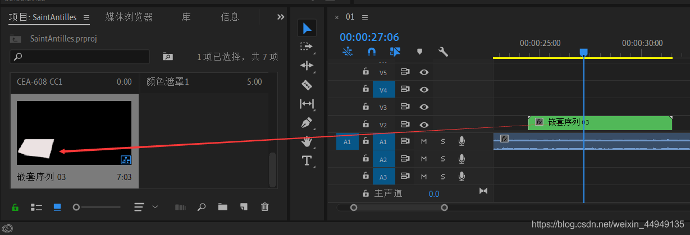690x235 pixels.
Task: Click the timeline zoom scrollbar right handle
Action: pos(445,208)
